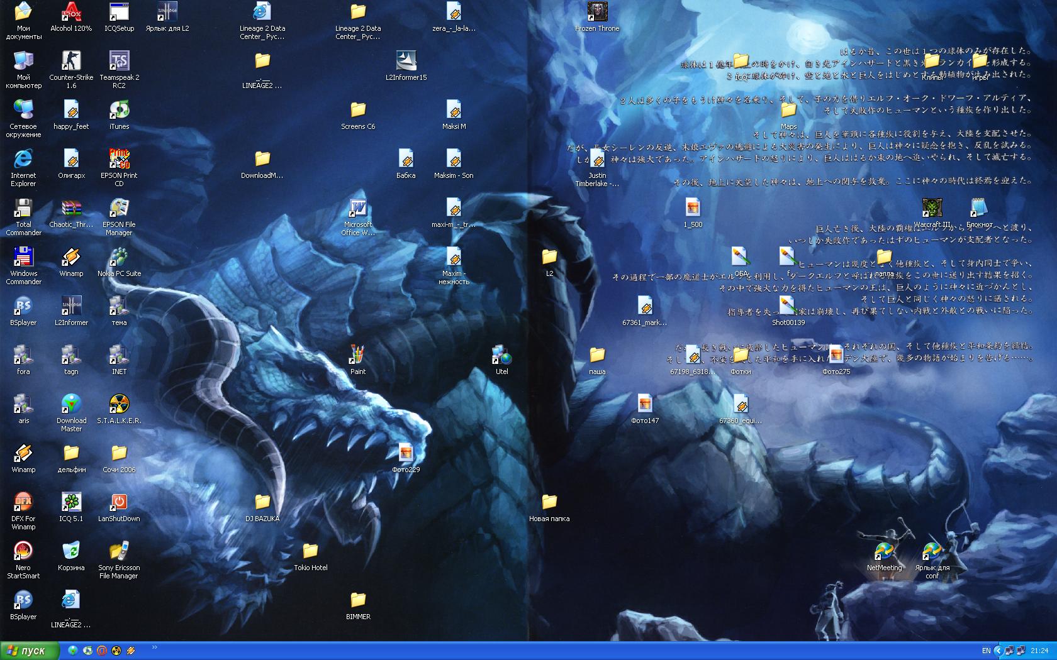
Task: Open EPSON Print CD shortcut
Action: point(119,168)
